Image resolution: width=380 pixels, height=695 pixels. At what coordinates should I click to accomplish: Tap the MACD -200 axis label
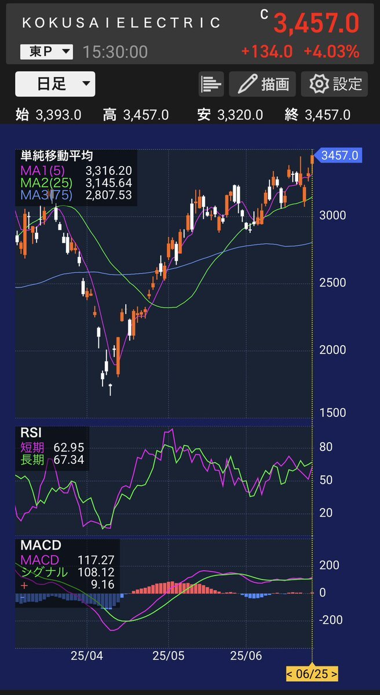[330, 620]
